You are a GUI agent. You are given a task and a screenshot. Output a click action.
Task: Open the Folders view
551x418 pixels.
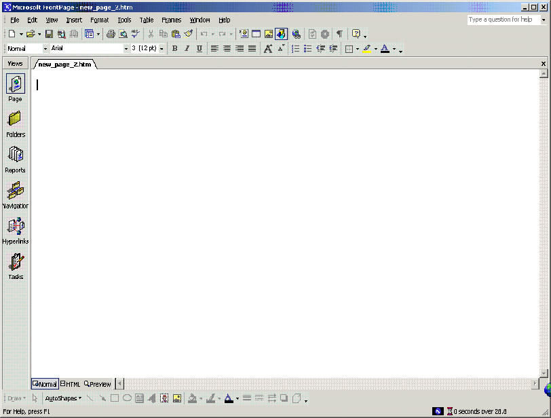[15, 124]
